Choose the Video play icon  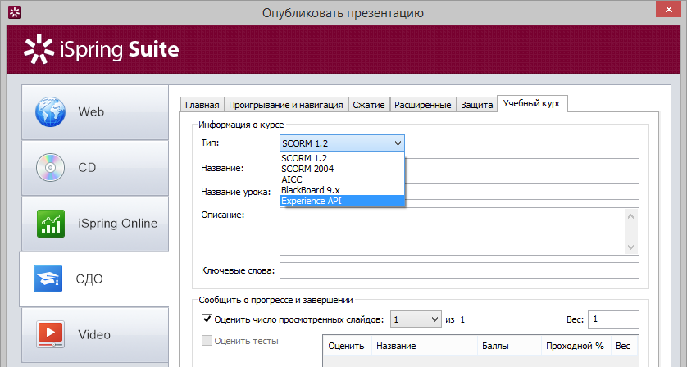click(50, 334)
